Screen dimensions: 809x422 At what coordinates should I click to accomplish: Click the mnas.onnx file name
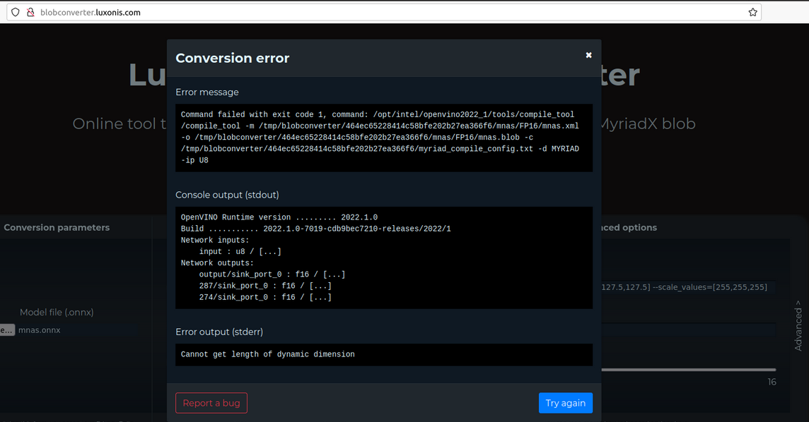pyautogui.click(x=39, y=330)
